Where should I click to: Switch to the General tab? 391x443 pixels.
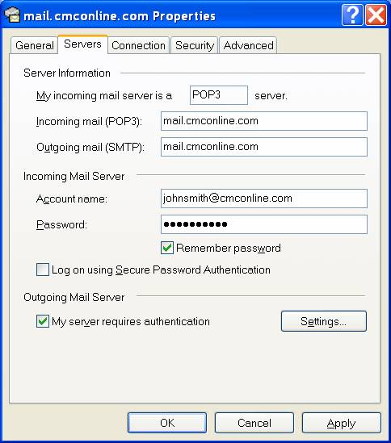point(34,45)
